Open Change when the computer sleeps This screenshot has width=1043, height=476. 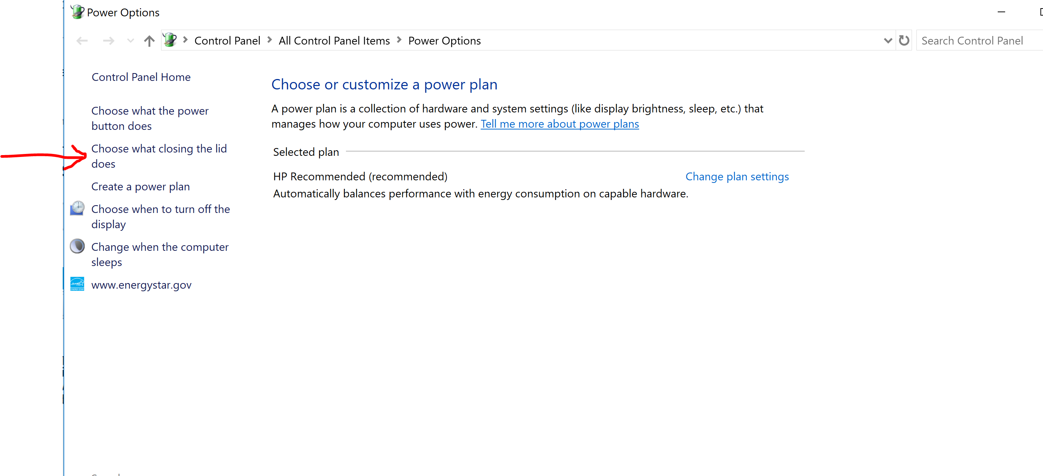160,255
